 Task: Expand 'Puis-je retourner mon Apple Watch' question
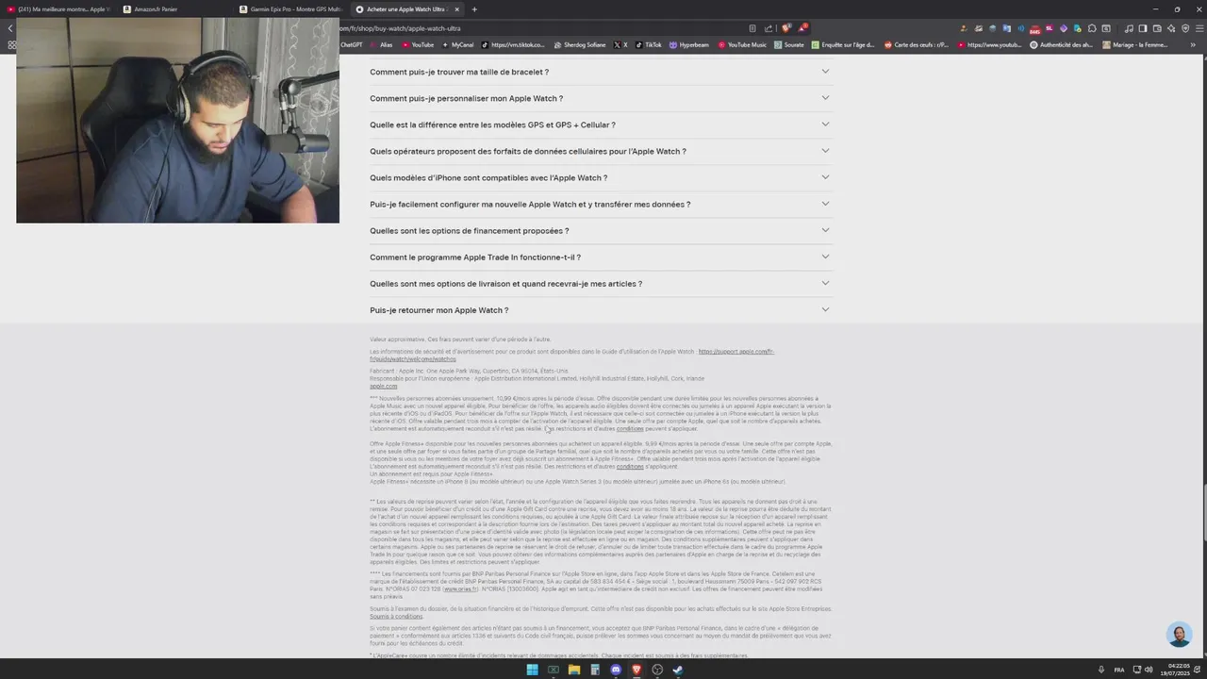[x=600, y=309]
